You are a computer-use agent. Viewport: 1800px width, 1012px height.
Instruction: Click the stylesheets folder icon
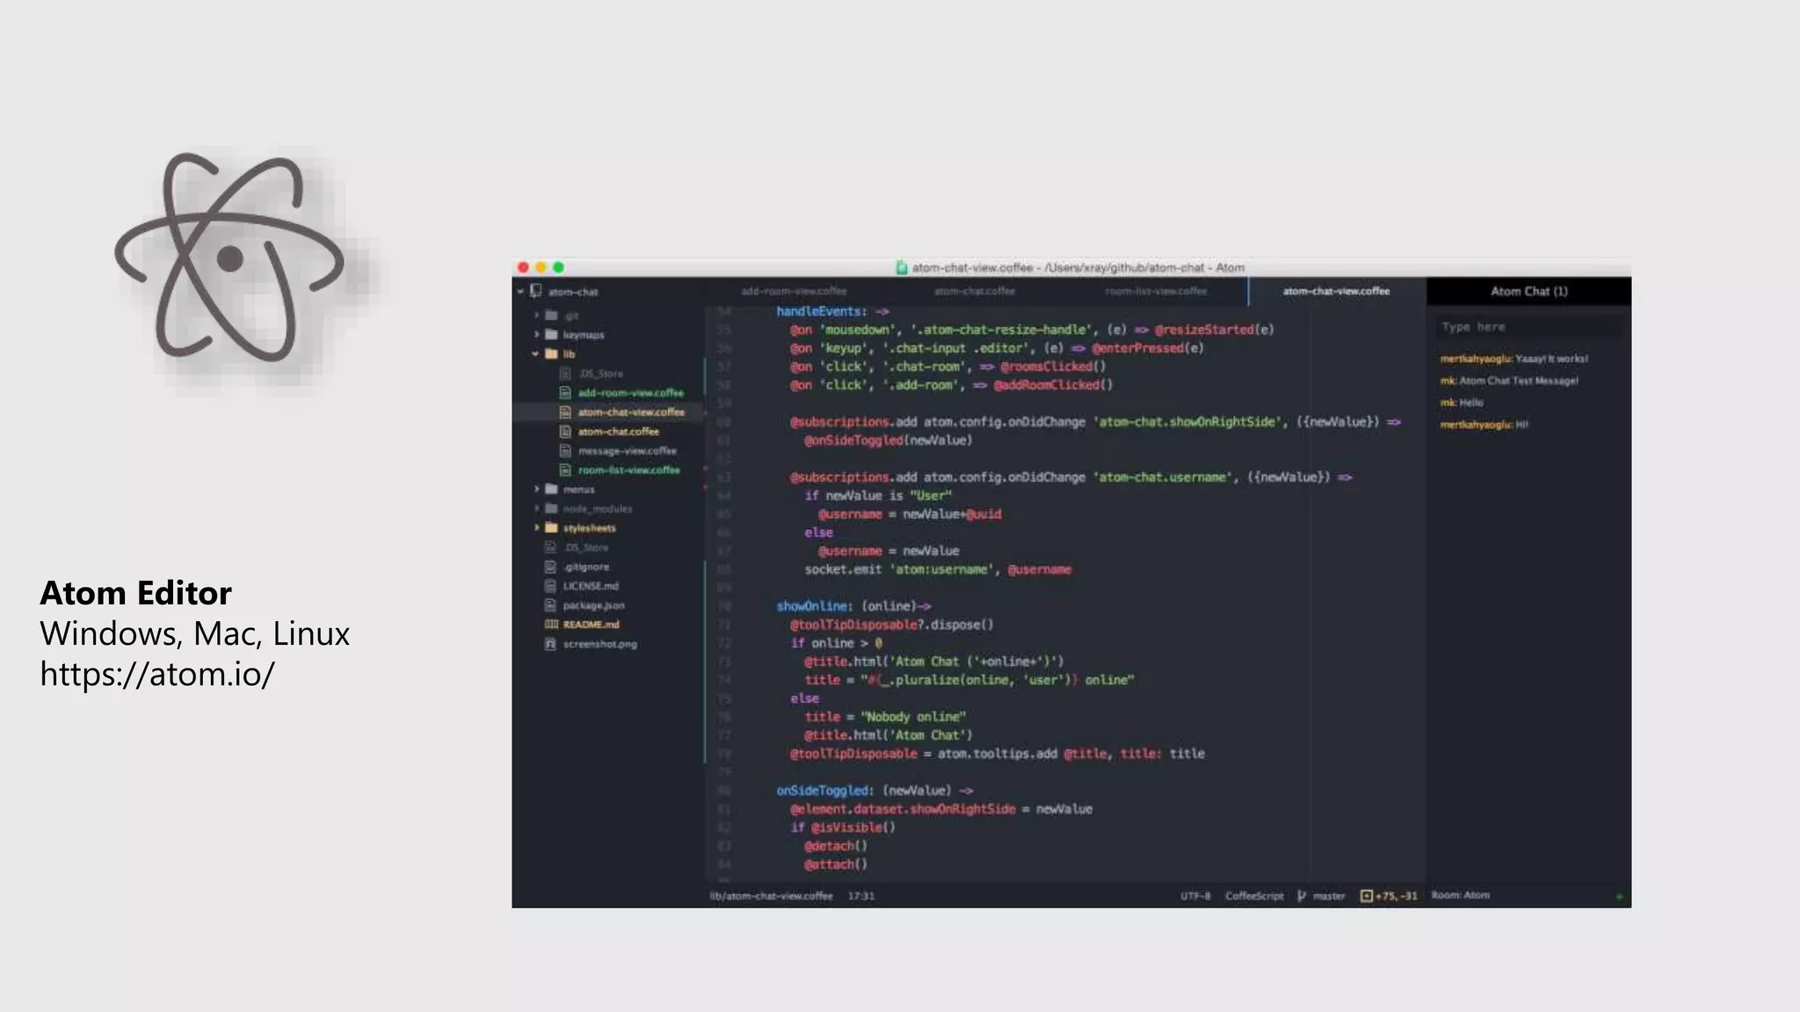pyautogui.click(x=551, y=528)
